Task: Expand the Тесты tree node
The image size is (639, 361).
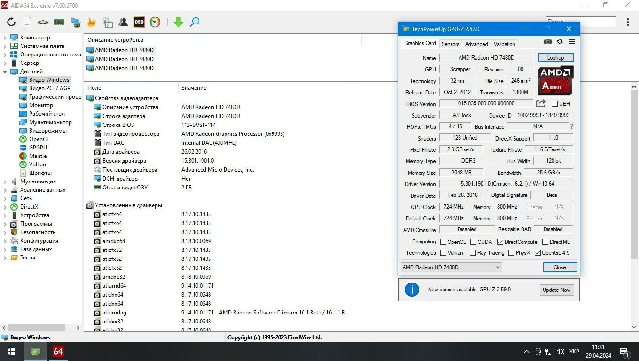Action: point(5,258)
